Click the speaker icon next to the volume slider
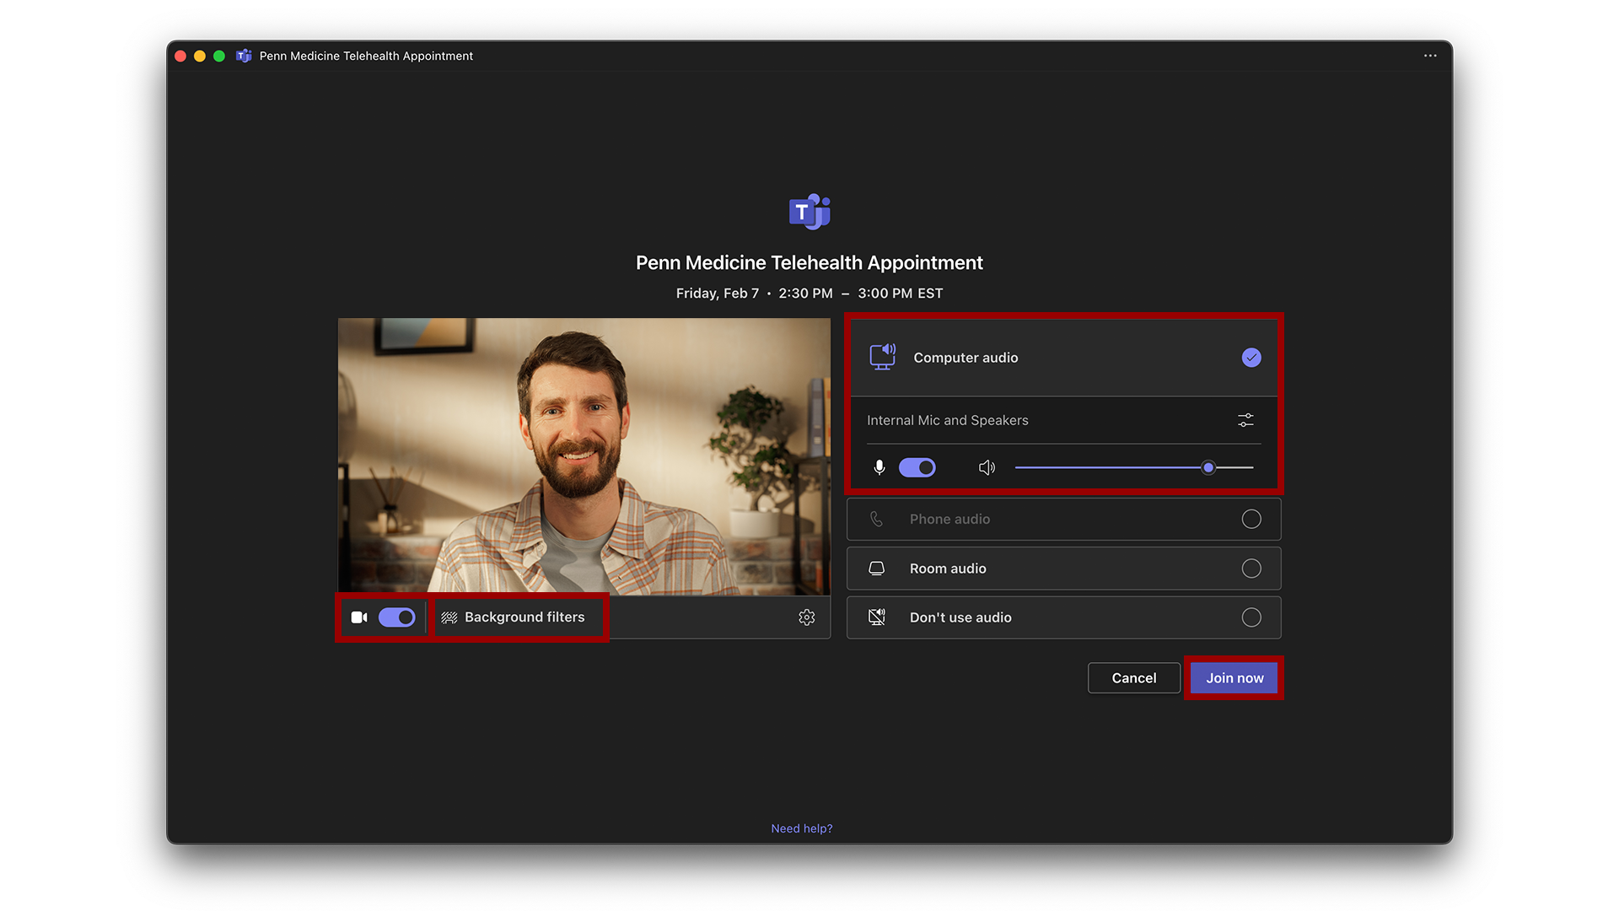The width and height of the screenshot is (1619, 911). coord(987,467)
